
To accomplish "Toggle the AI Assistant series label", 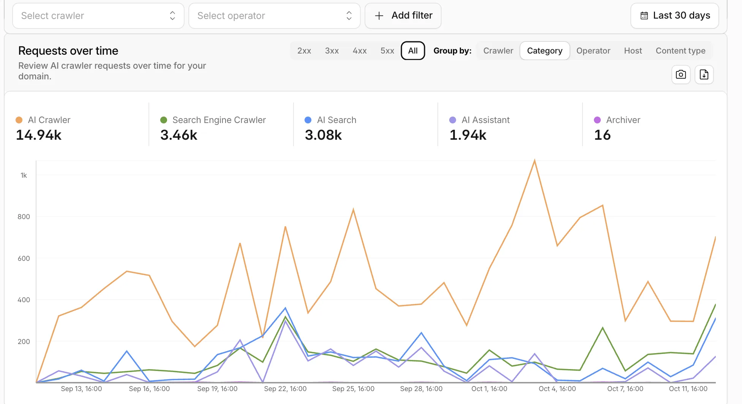I will [x=486, y=120].
